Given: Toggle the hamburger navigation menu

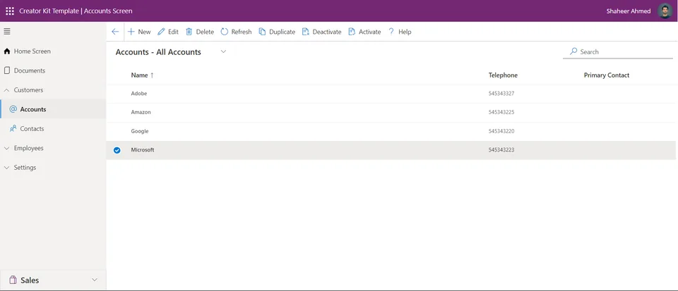Looking at the screenshot, I should pyautogui.click(x=7, y=32).
